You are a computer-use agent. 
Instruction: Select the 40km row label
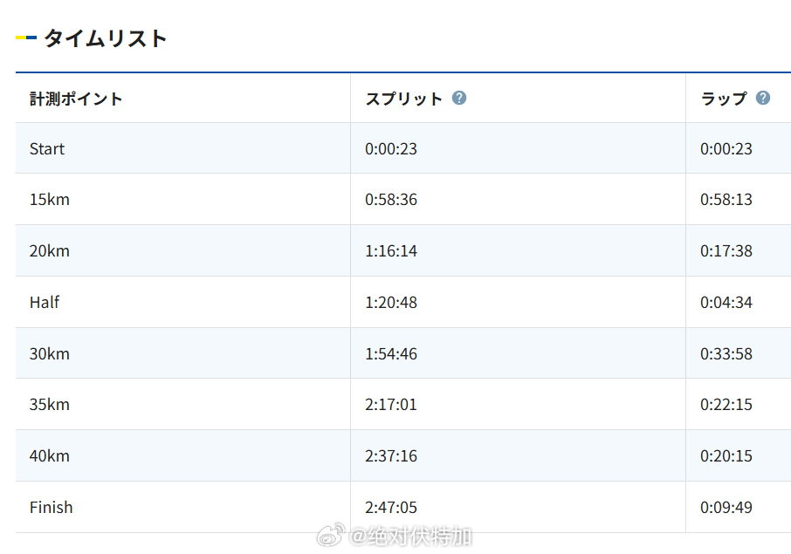(x=50, y=456)
